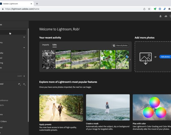Collapse the first sidebar section chevron
The height and width of the screenshot is (135, 171).
tap(24, 37)
